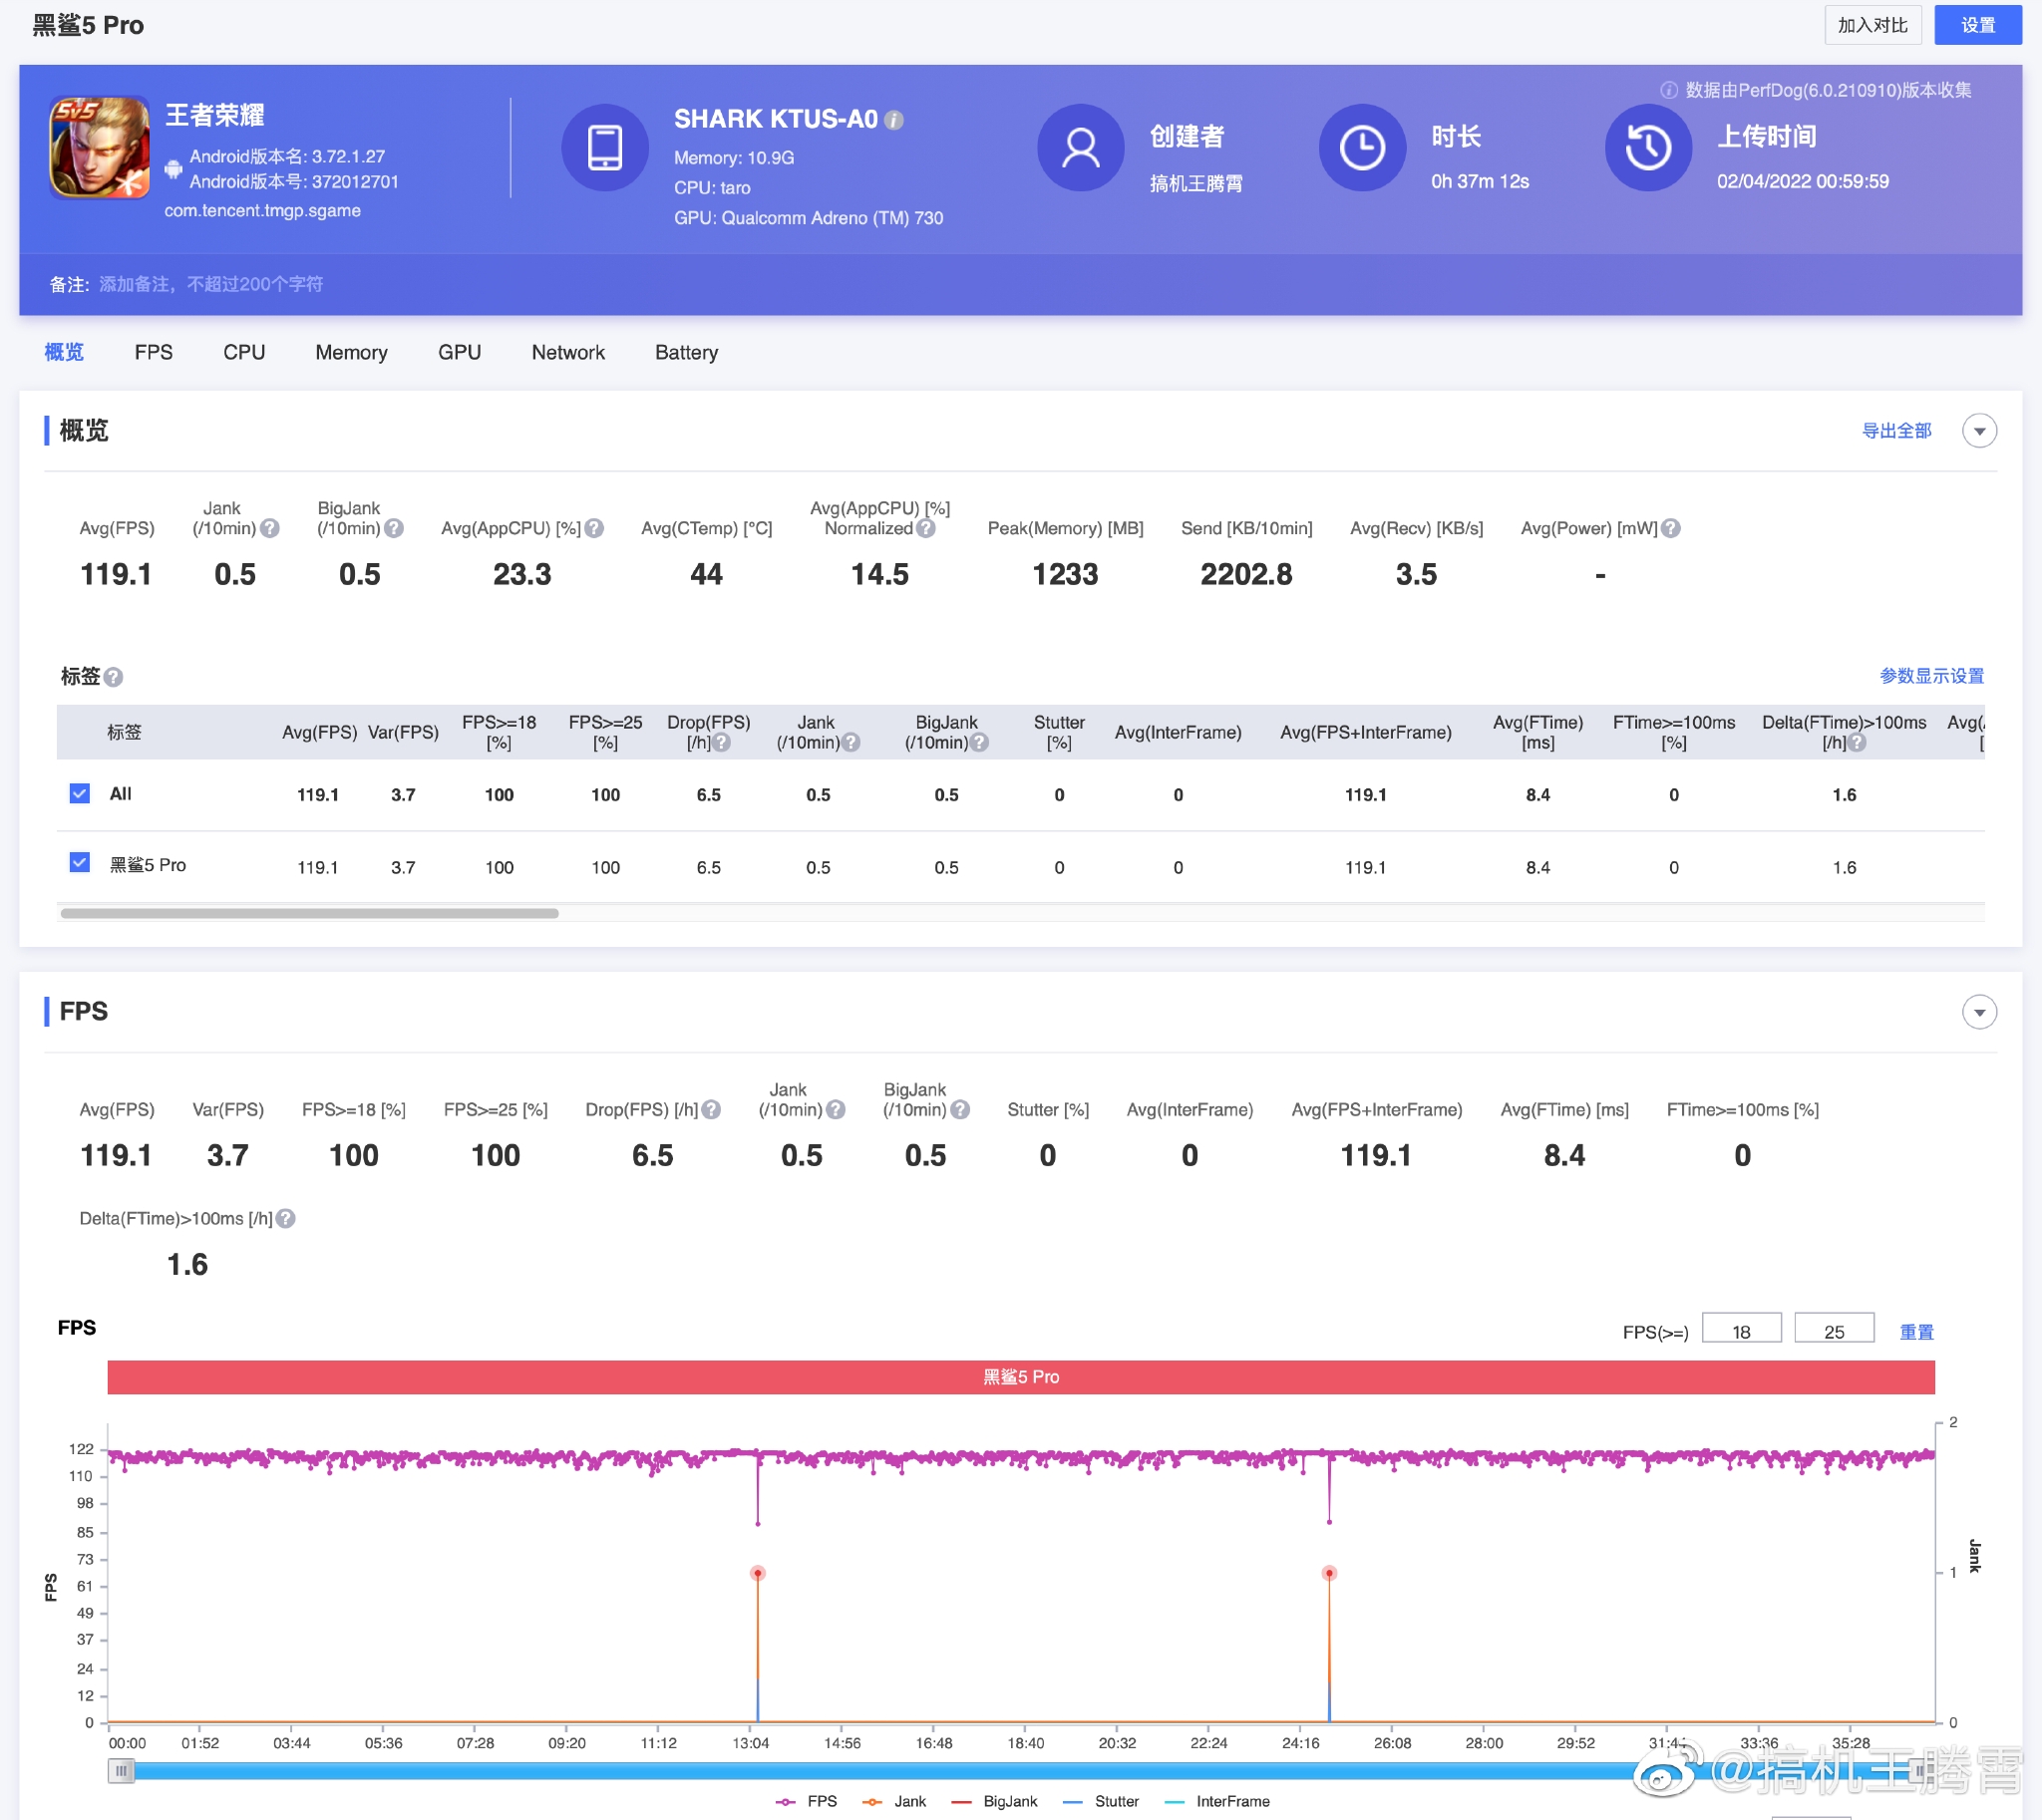Switch to the Memory tab
This screenshot has height=1820, width=2042.
(x=351, y=352)
